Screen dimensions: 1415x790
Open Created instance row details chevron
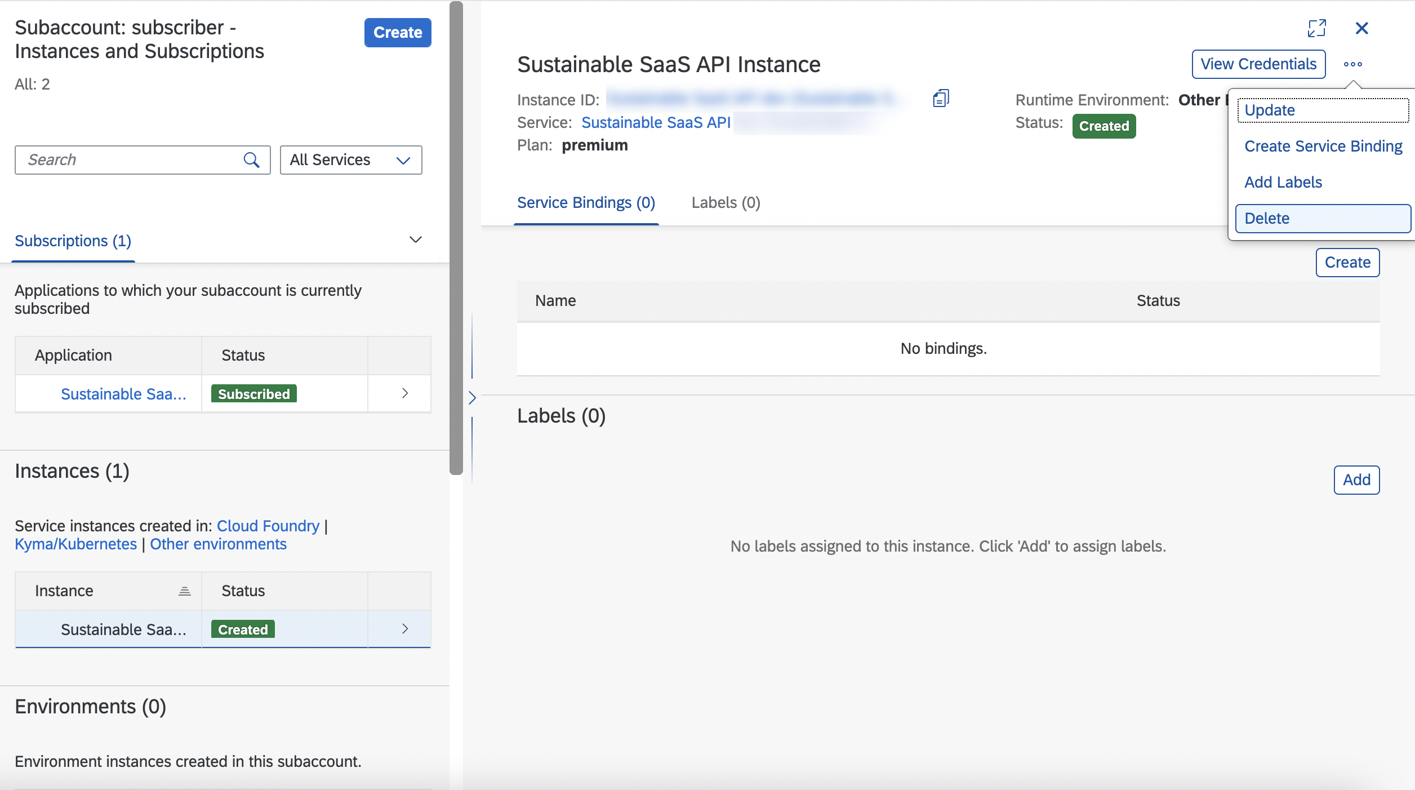(x=405, y=629)
